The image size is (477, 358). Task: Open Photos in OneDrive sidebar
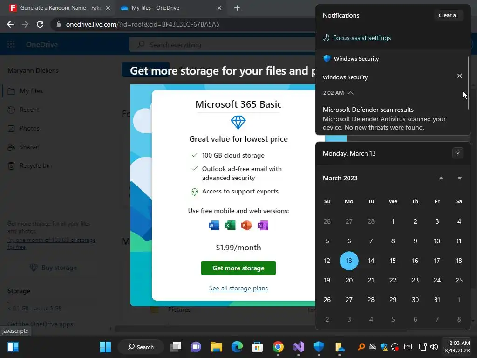(29, 128)
